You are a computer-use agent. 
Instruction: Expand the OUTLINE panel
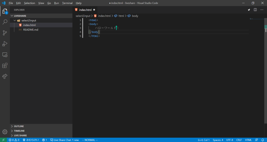pyautogui.click(x=41, y=126)
